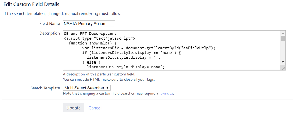Image resolution: width=293 pixels, height=116 pixels.
Task: Click the scrollbar track below the thumb
Action: 283,50
